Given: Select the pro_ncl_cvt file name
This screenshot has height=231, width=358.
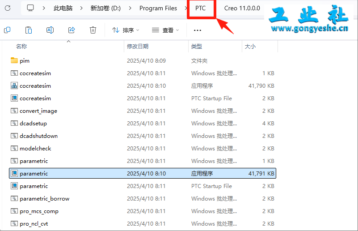Looking at the screenshot, I should tap(34, 224).
